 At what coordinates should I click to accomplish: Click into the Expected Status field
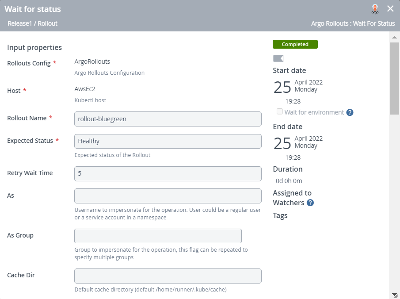point(168,142)
